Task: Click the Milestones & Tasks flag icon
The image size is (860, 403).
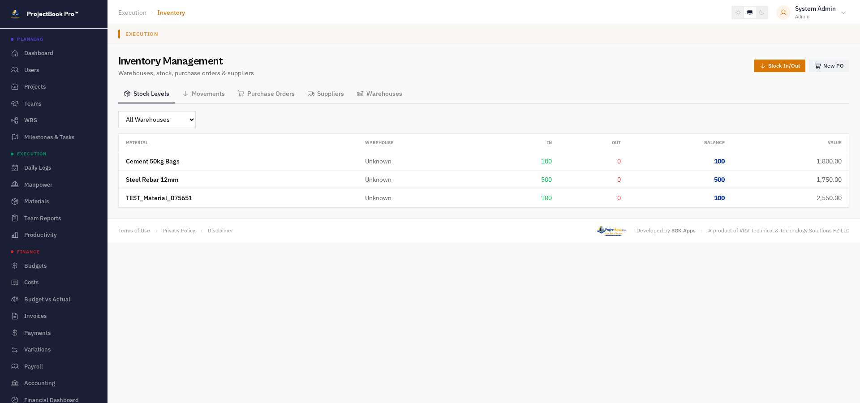Action: pos(15,137)
